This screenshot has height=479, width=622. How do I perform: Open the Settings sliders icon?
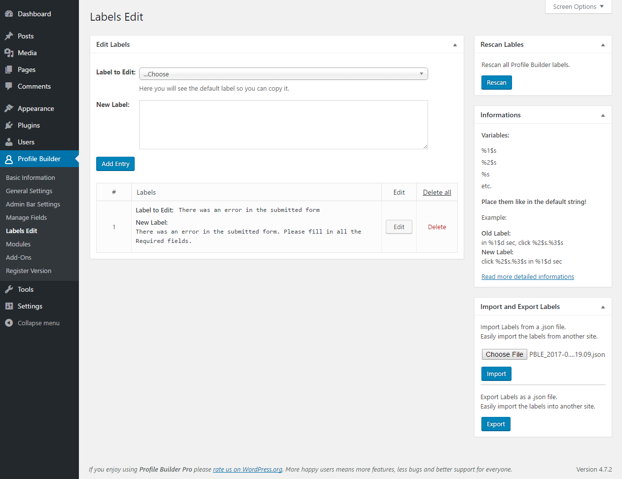[9, 306]
